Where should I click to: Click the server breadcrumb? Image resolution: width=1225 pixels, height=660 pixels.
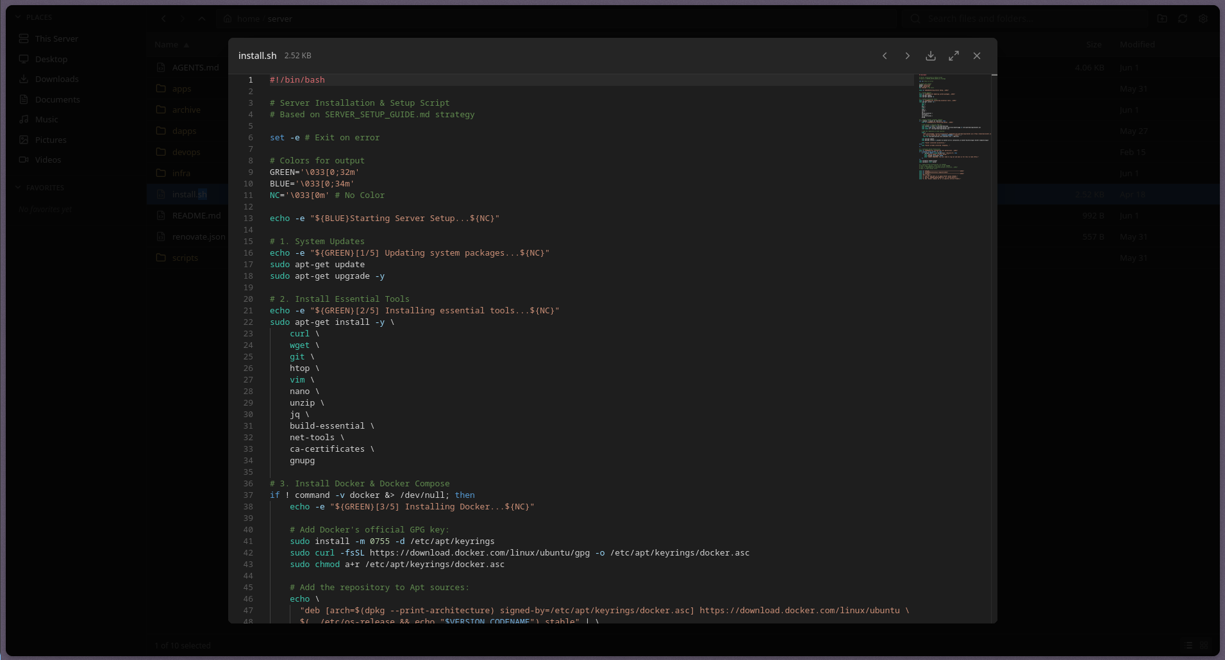tap(279, 19)
